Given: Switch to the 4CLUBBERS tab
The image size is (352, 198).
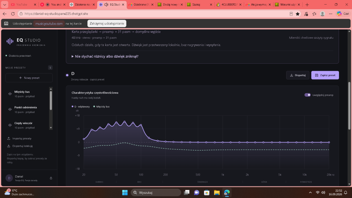Looking at the screenshot, I should pyautogui.click(x=229, y=5).
